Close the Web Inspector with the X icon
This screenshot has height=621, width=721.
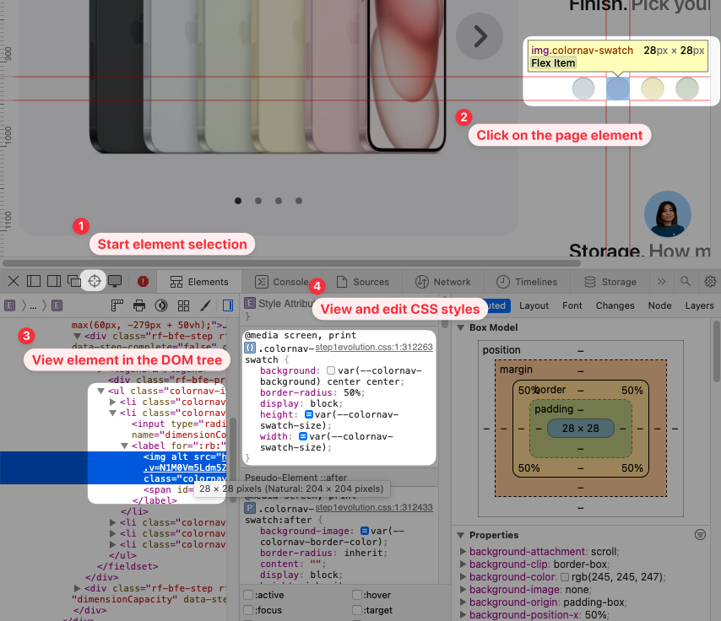click(14, 281)
